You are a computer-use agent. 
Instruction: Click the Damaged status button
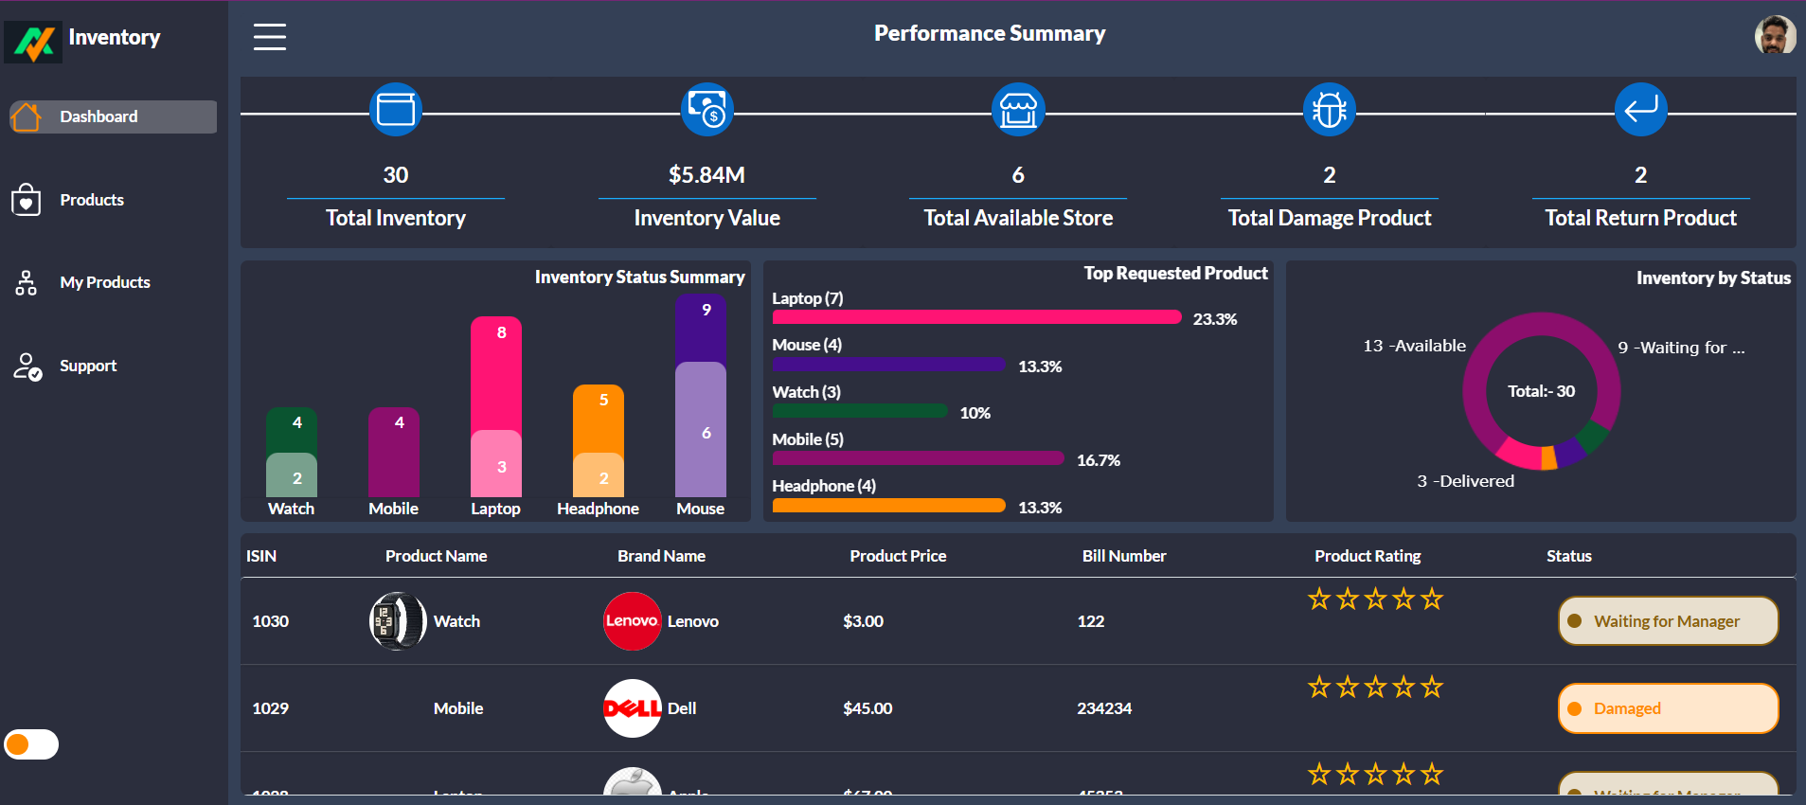coord(1668,708)
